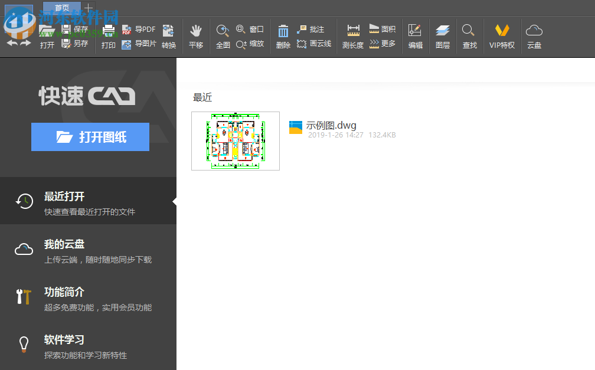
Task: Switch to the 首页 home tab
Action: coord(61,8)
